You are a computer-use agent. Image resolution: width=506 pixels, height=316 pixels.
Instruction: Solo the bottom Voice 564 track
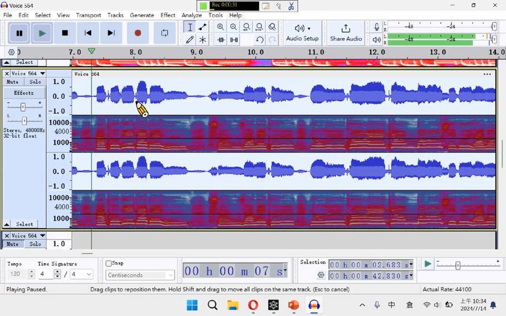(35, 244)
